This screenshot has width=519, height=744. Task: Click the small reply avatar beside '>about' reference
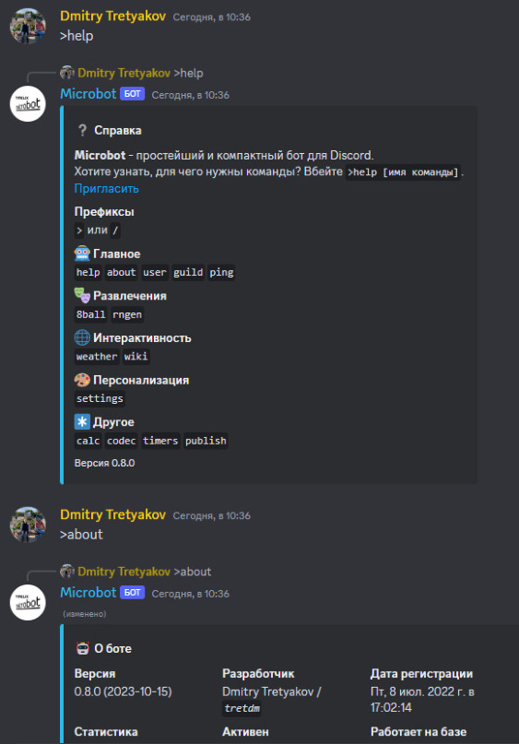[67, 572]
